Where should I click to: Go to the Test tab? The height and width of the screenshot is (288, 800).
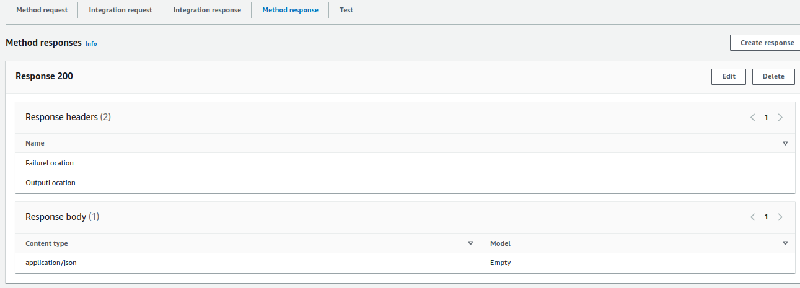[346, 10]
